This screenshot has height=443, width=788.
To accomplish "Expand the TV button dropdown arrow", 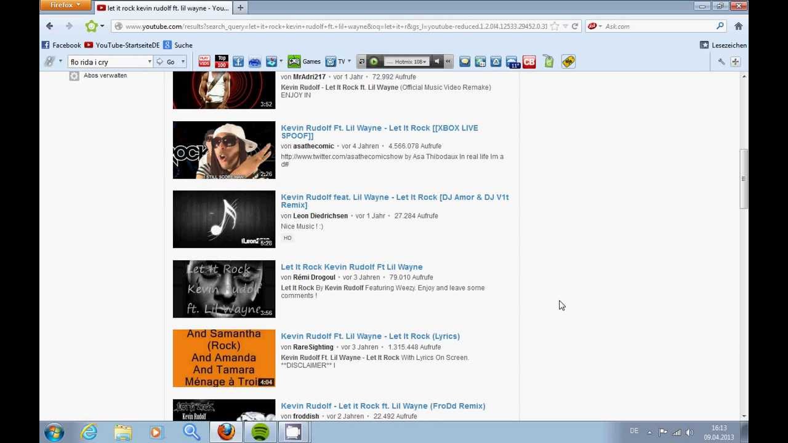I will [x=349, y=62].
